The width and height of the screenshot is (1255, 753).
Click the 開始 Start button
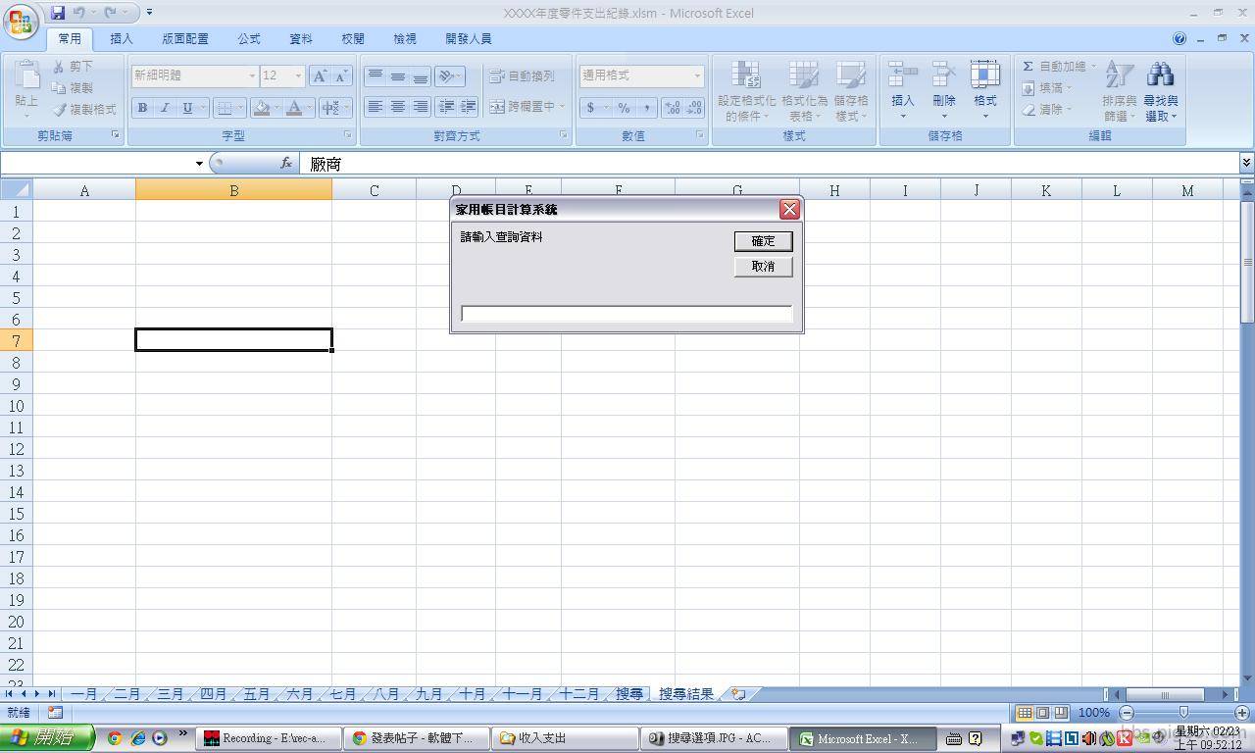coord(47,738)
